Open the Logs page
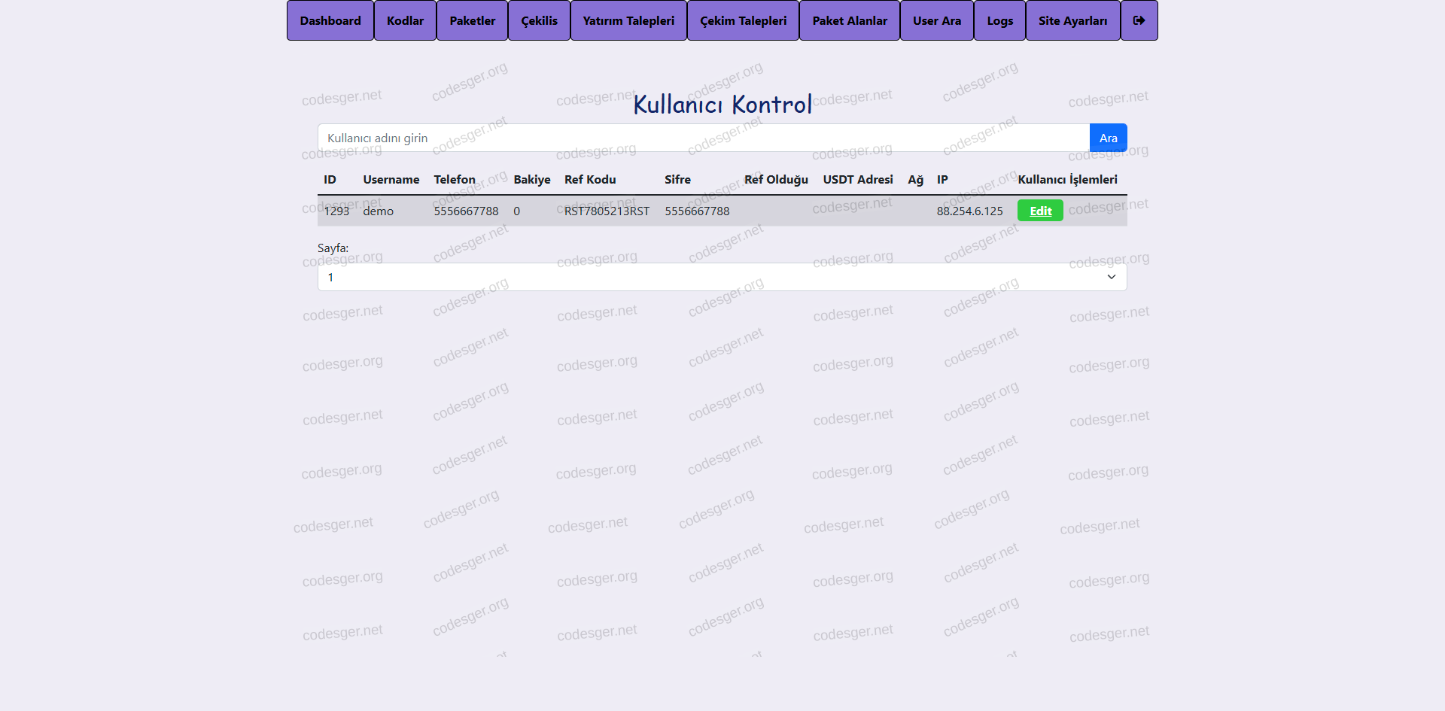 coord(999,20)
